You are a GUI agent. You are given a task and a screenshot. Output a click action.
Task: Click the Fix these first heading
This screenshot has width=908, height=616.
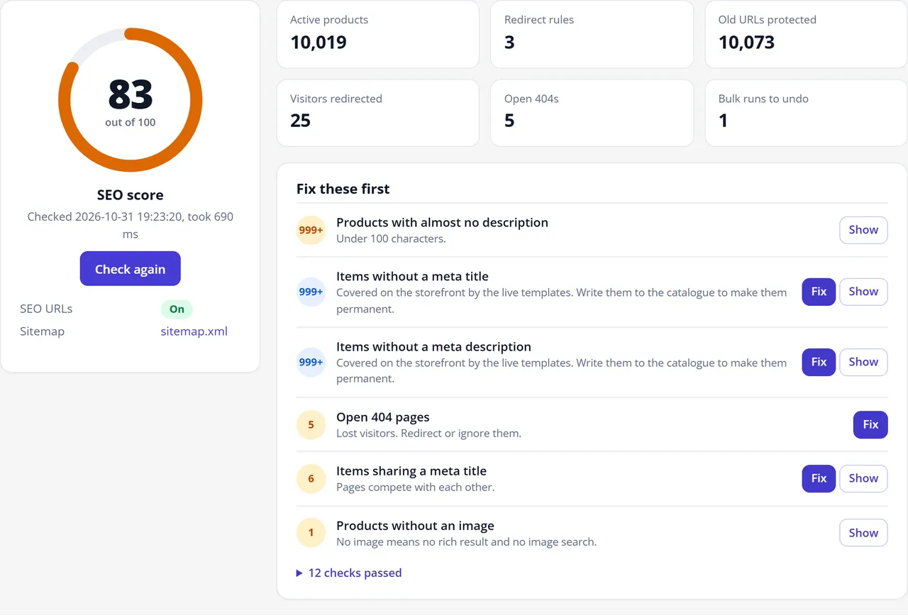click(x=343, y=189)
